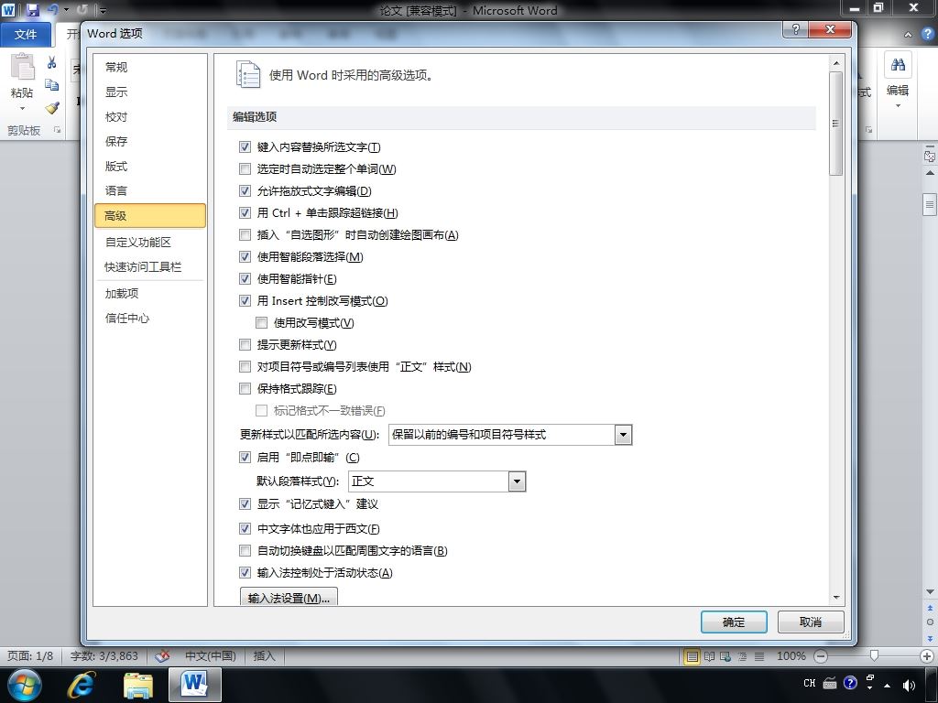Toggle 用 Insert 控制改写模式 checkbox

tap(245, 300)
